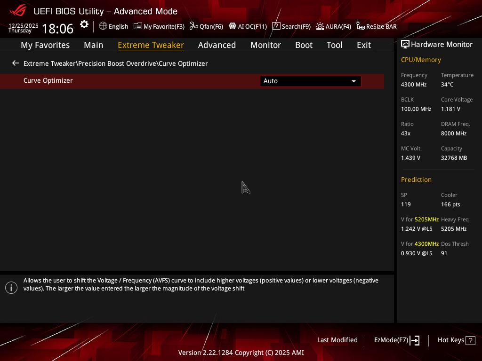Click the yellow 4300MHz text
The width and height of the screenshot is (482, 361).
click(426, 244)
